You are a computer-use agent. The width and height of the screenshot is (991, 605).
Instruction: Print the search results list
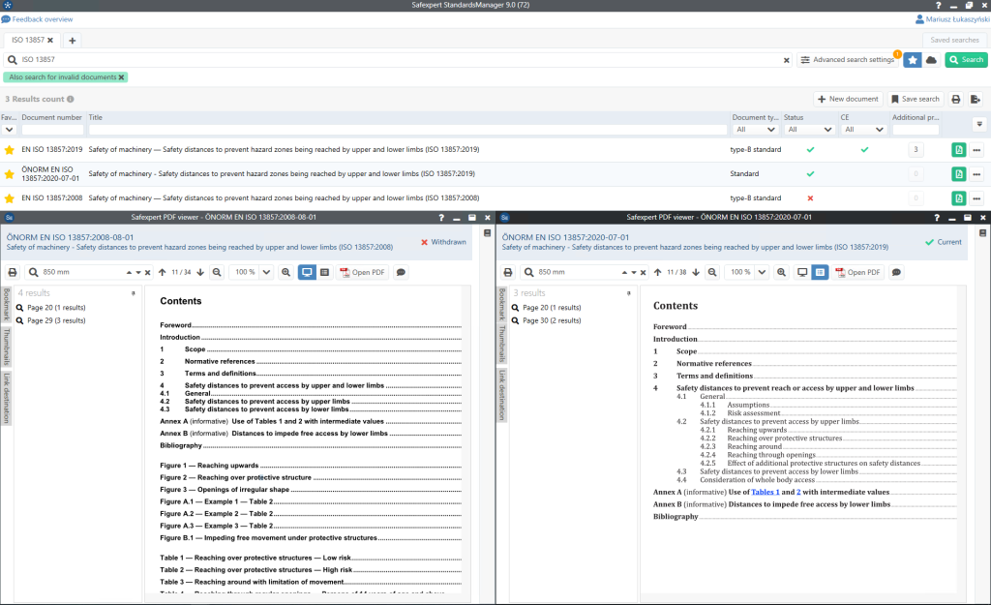tap(955, 100)
